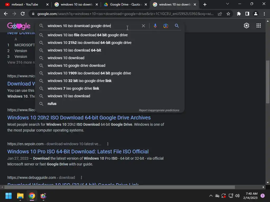This screenshot has width=270, height=202.
Task: Open 'Windows 10 Pro ISO 64-Bit Download' result
Action: coord(78,151)
